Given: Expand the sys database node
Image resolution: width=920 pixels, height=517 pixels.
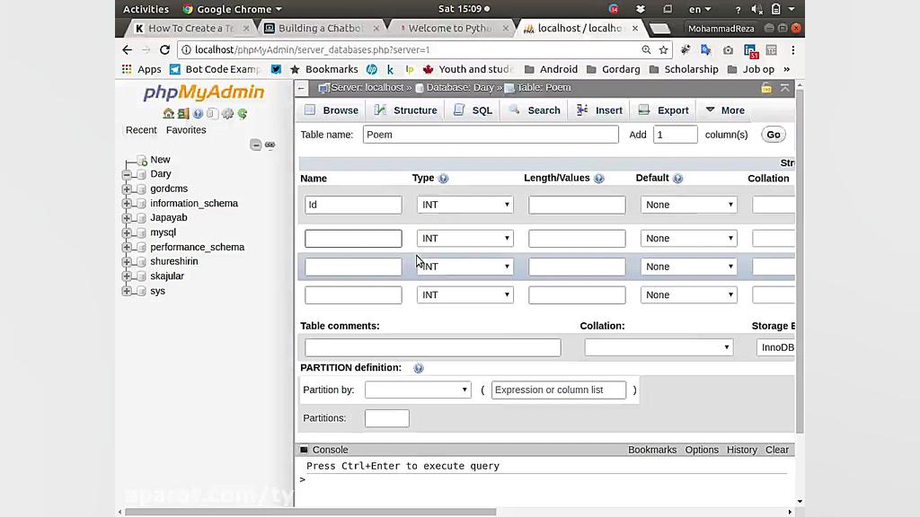Looking at the screenshot, I should [127, 291].
